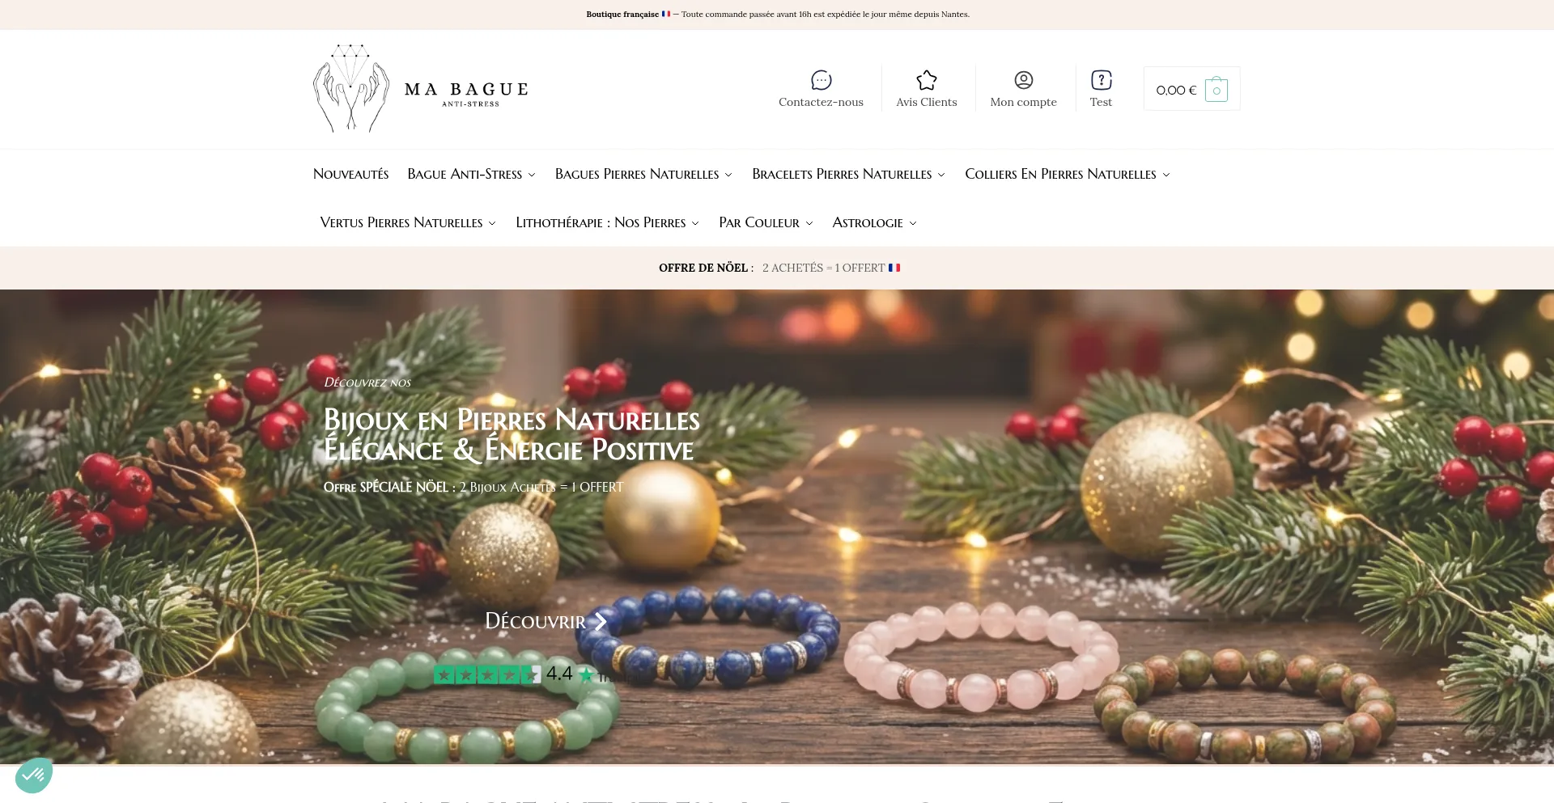This screenshot has width=1554, height=803.
Task: Click the 0,00 € cart total
Action: [x=1175, y=90]
